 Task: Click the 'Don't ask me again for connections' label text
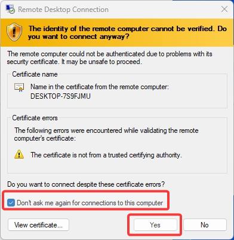90,203
